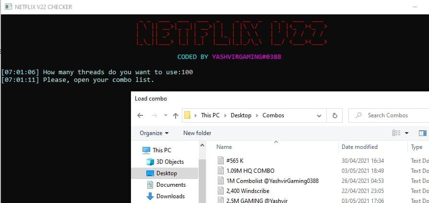
Task: Open the recent locations dropdown arrow
Action: 166,115
